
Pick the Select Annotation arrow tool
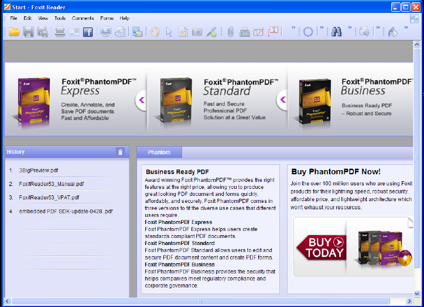(169, 32)
